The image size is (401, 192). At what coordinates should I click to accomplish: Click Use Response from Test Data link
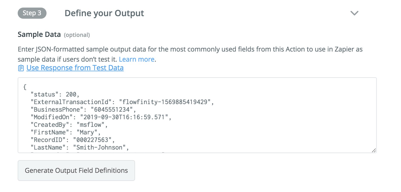[x=75, y=68]
